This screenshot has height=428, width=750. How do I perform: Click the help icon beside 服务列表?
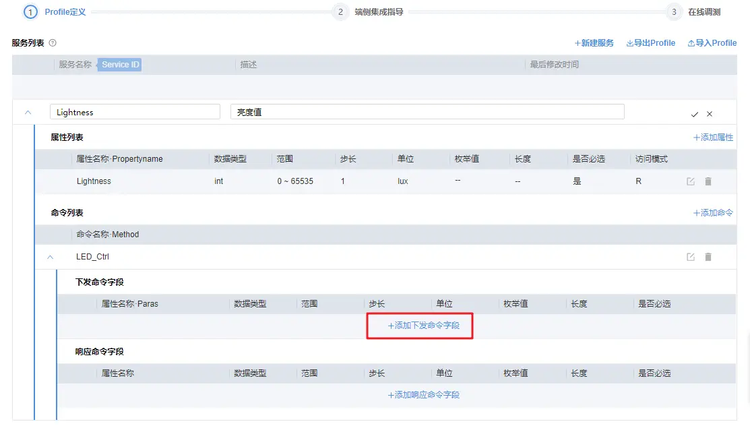53,43
